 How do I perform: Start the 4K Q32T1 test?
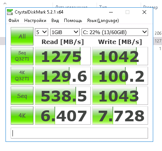point(22,76)
